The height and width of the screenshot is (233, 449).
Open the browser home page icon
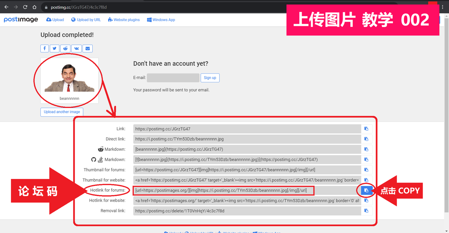coord(34,7)
